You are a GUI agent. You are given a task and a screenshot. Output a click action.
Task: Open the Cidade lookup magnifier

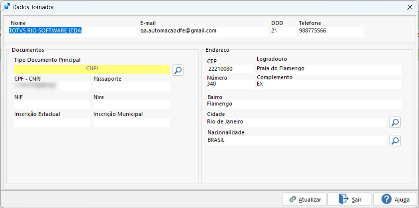395,122
